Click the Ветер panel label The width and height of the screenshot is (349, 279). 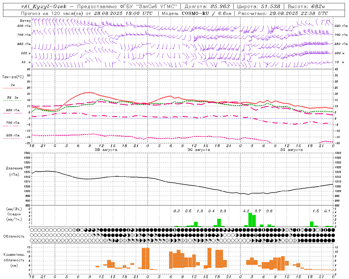tap(25, 21)
